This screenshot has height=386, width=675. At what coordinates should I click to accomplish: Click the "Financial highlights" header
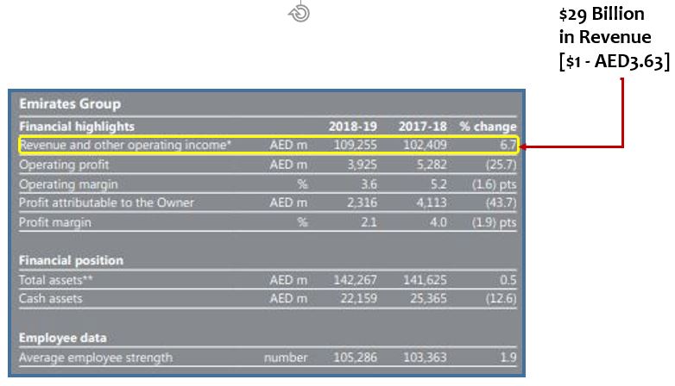[77, 126]
